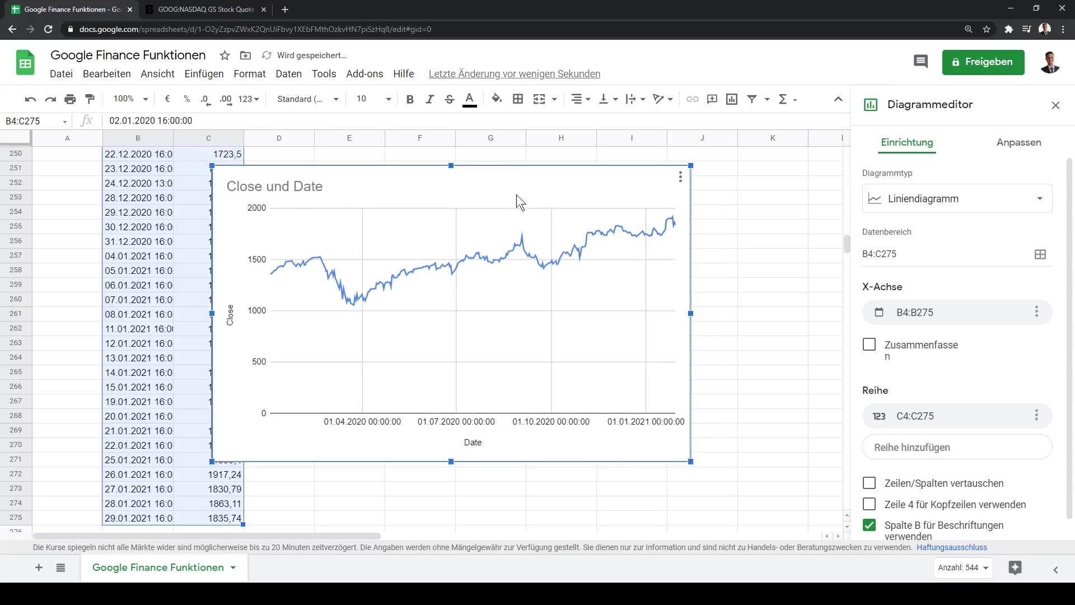Open the 100% zoom dropdown
Screen dimensions: 1075x605
tap(130, 99)
